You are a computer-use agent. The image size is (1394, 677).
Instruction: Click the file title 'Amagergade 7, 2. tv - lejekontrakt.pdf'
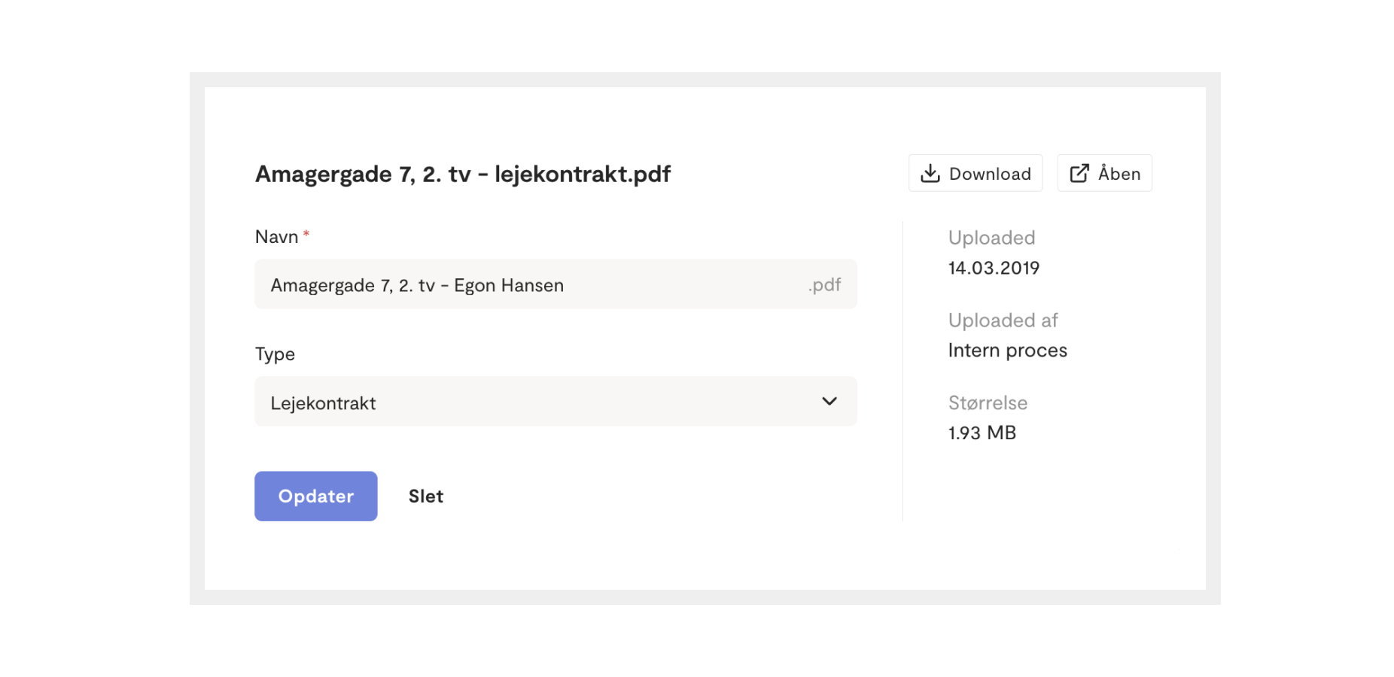(463, 174)
